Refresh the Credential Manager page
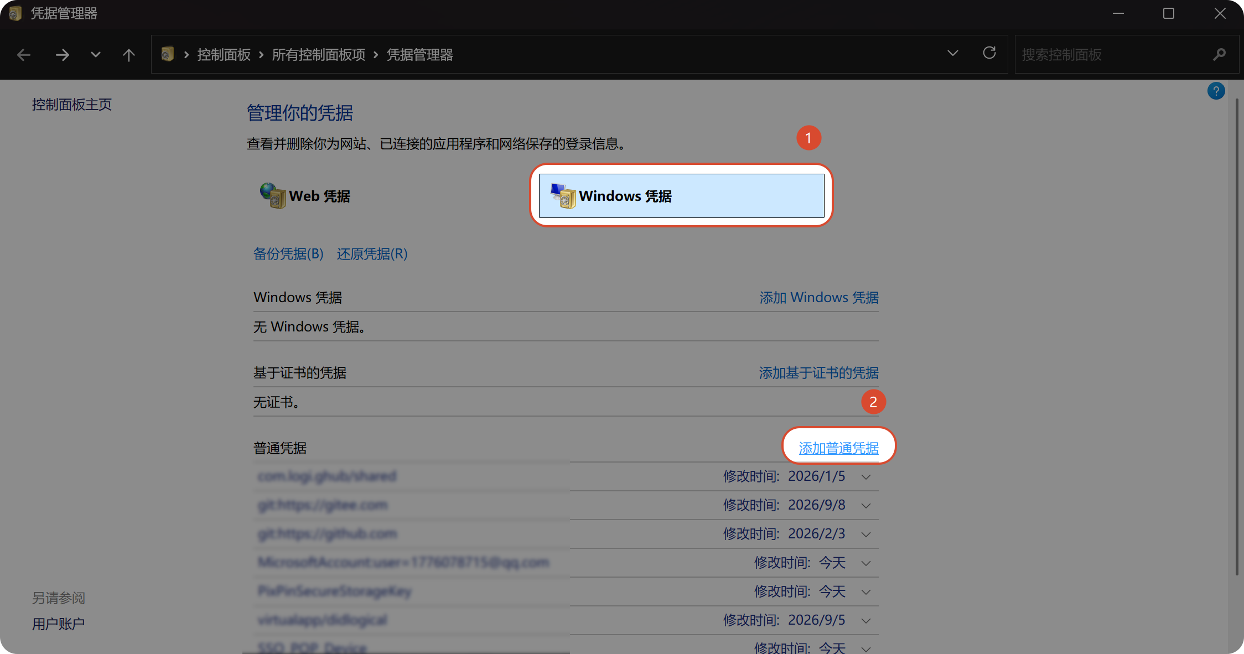 [989, 53]
